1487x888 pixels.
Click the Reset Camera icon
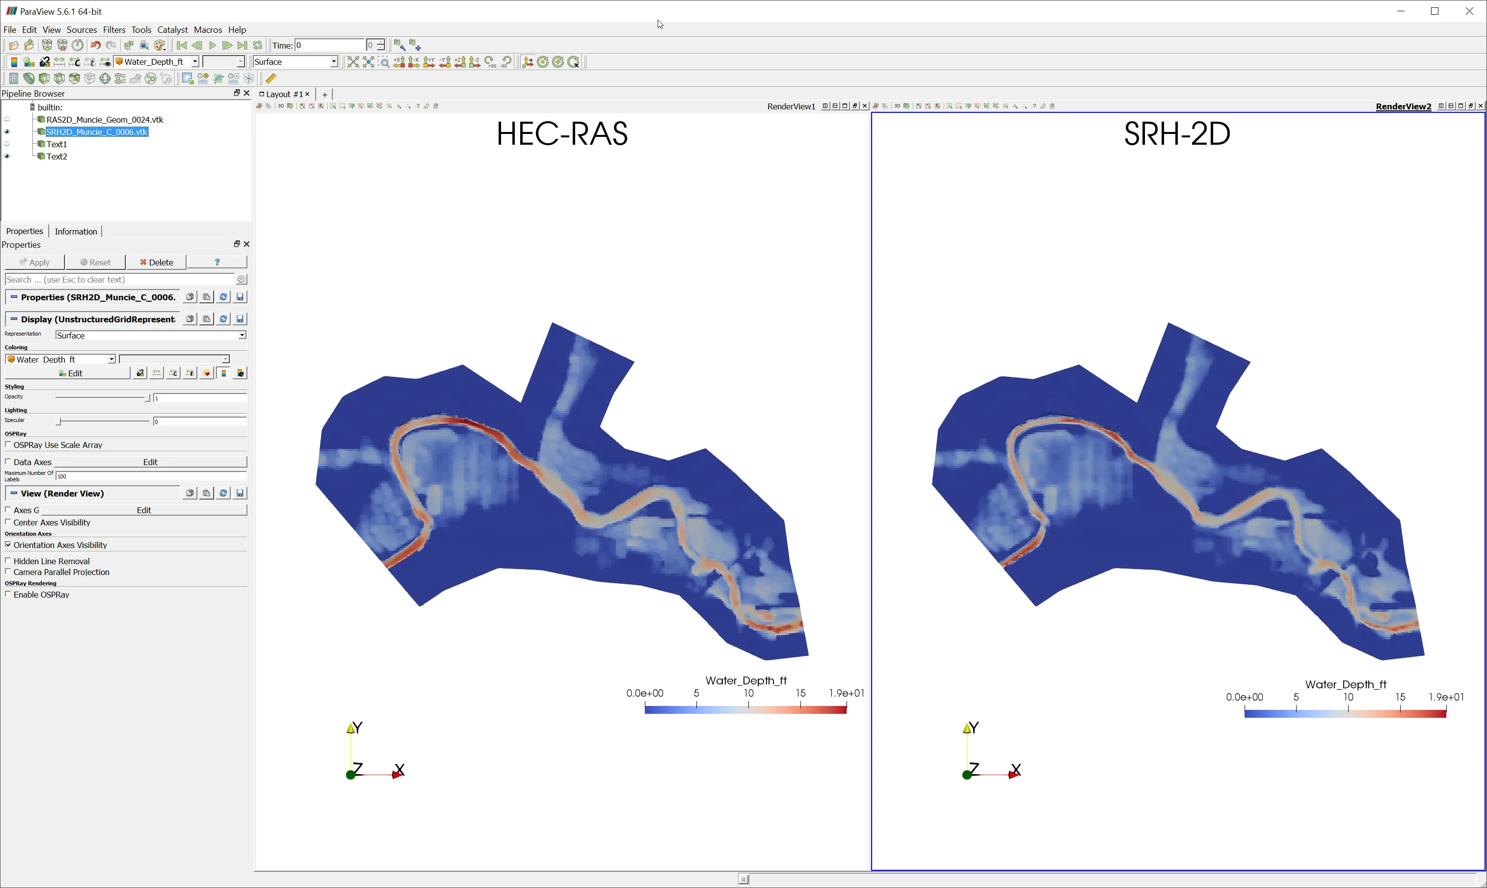pyautogui.click(x=353, y=62)
